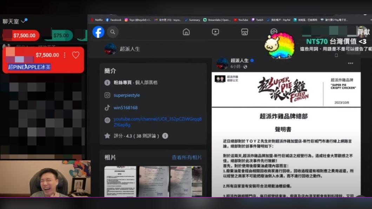Click the 簡介 section heading
372x209 pixels.
[x=110, y=70]
